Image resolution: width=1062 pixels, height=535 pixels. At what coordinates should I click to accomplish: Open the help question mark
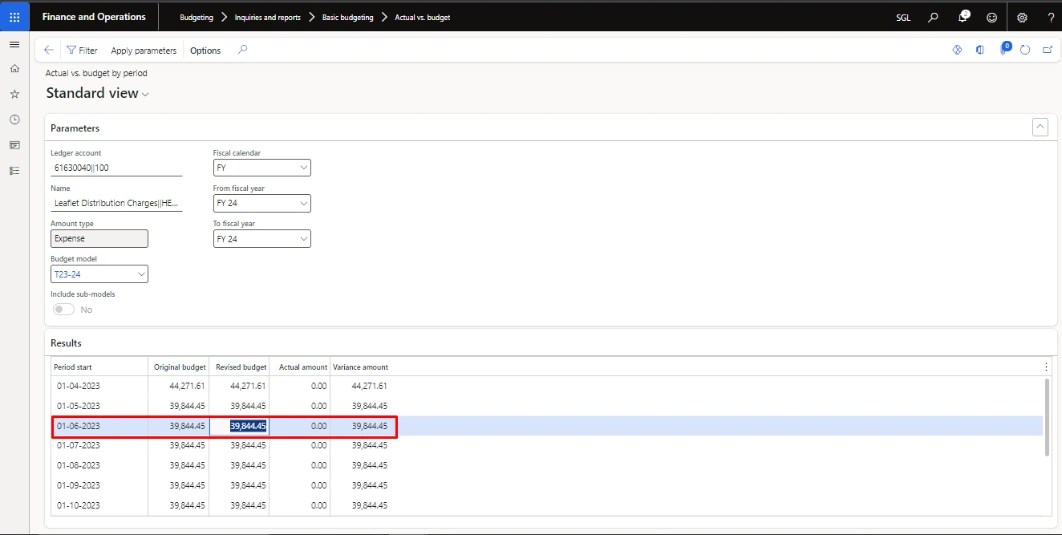tap(1051, 17)
